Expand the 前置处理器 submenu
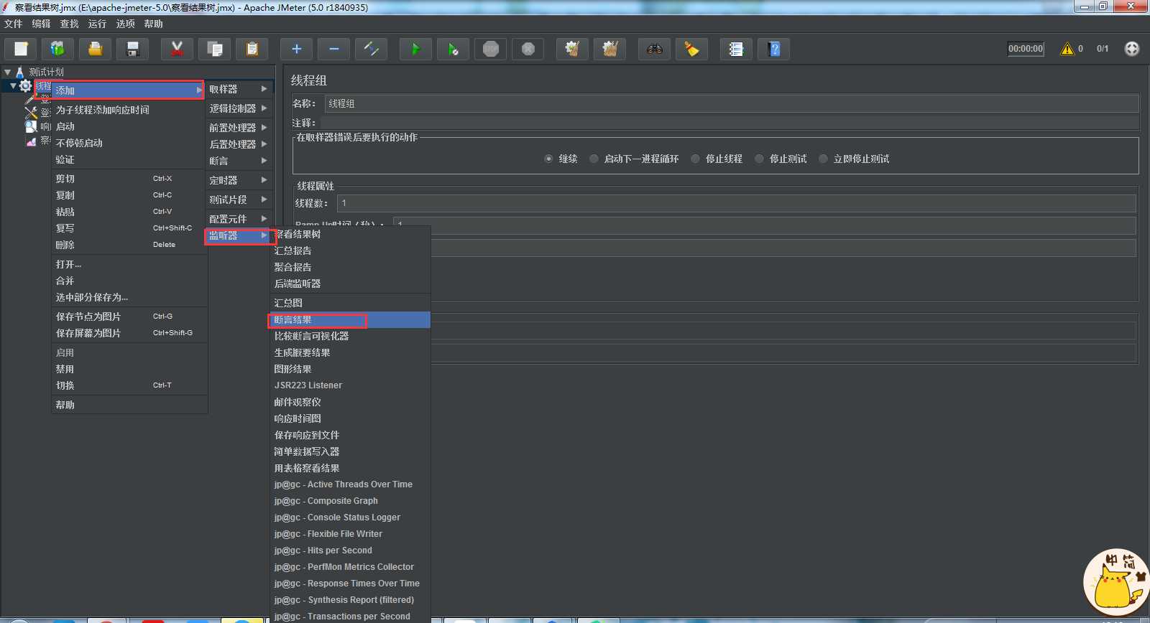 point(239,128)
